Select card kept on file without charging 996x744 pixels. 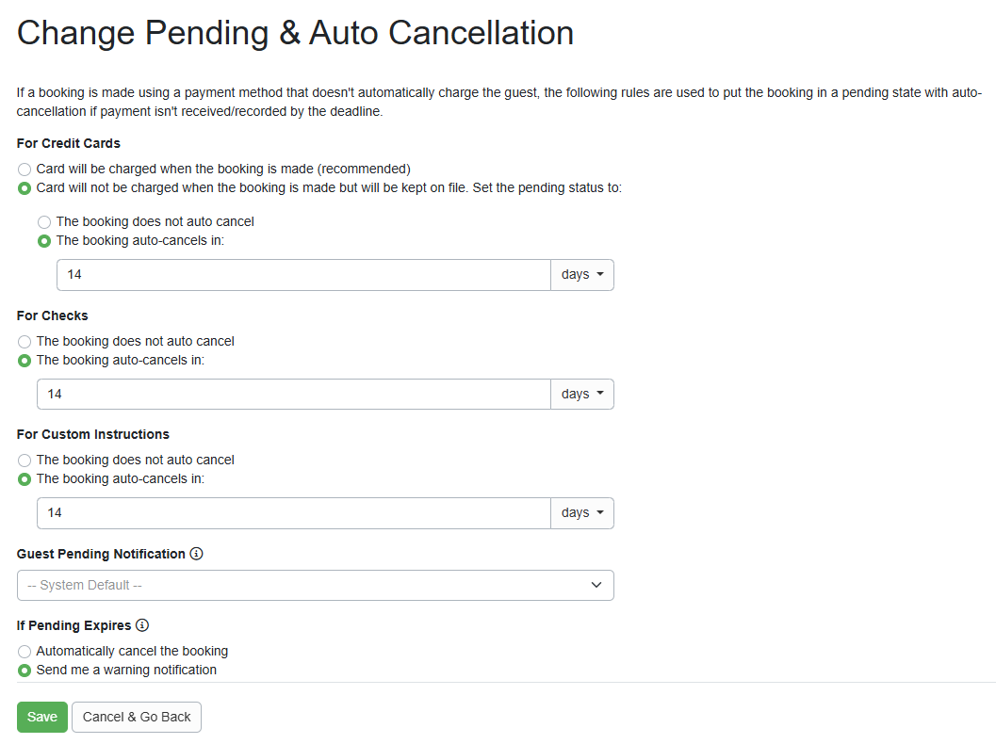(24, 187)
